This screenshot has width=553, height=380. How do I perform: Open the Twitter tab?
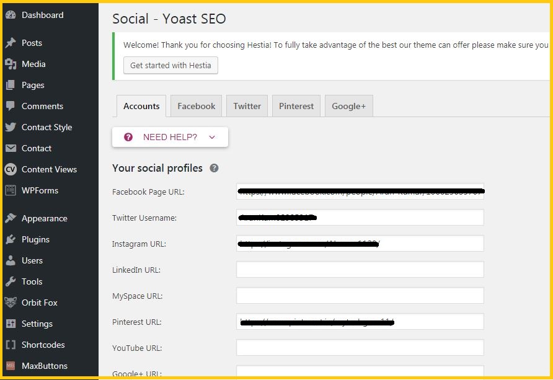247,106
